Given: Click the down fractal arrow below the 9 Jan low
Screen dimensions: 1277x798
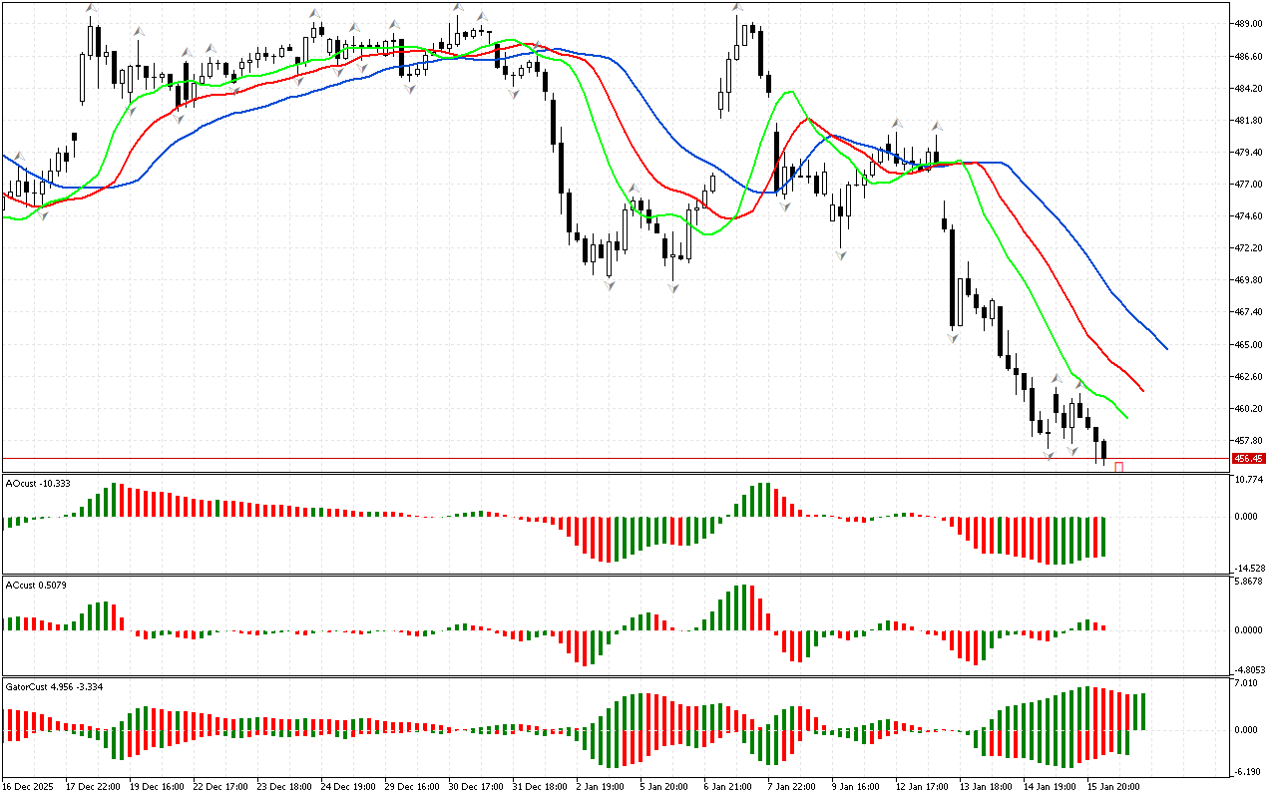Looking at the screenshot, I should pos(841,256).
